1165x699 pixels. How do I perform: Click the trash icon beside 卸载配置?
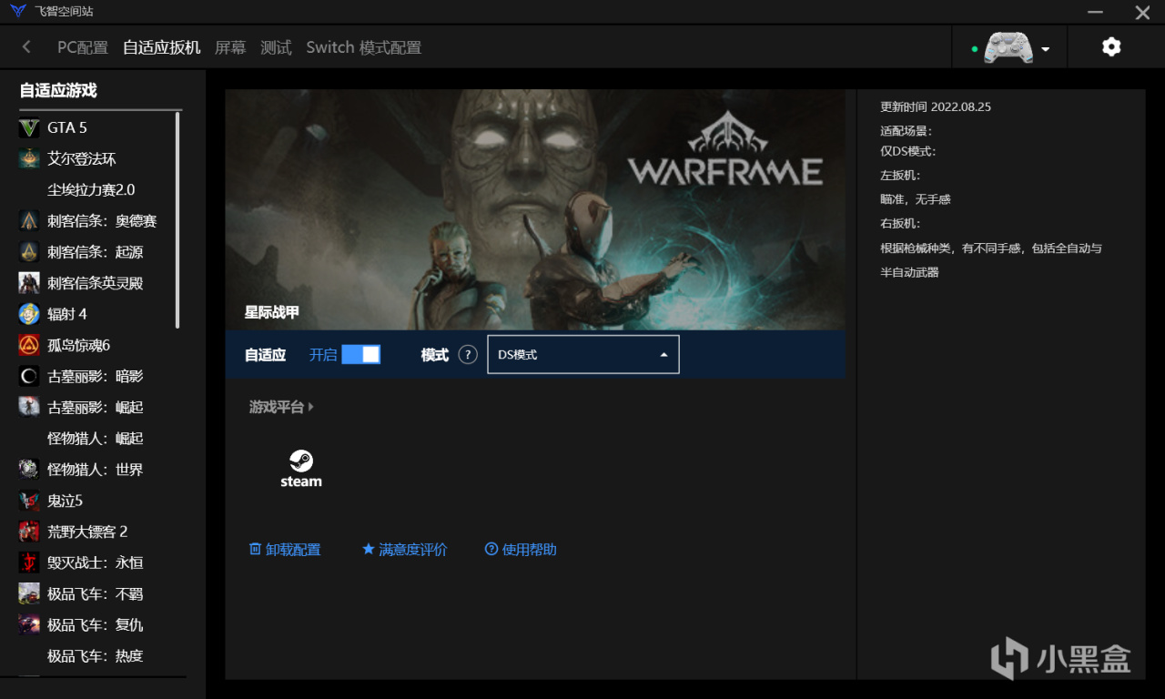point(255,549)
